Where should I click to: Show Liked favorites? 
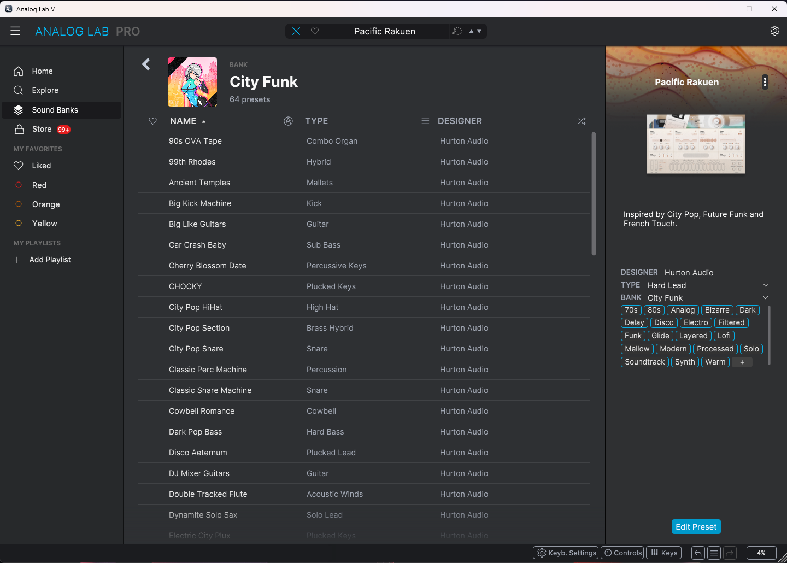point(62,166)
